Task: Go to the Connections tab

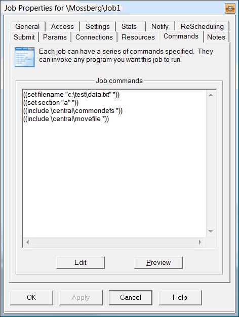Action: (x=94, y=37)
